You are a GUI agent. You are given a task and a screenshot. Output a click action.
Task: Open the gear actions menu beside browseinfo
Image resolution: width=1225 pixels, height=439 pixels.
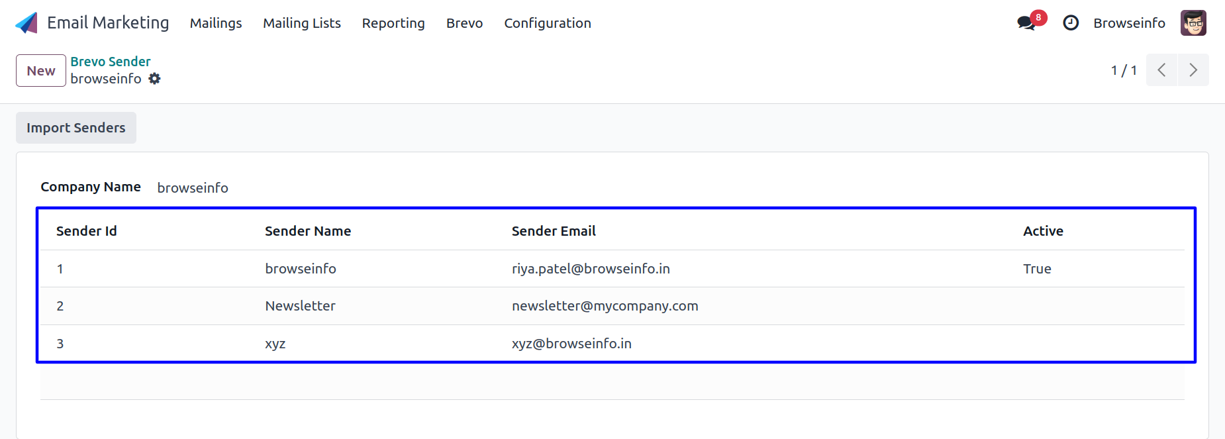click(154, 79)
